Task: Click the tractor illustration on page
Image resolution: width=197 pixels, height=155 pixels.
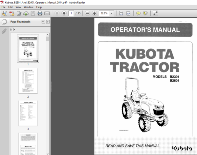Action: (145, 105)
